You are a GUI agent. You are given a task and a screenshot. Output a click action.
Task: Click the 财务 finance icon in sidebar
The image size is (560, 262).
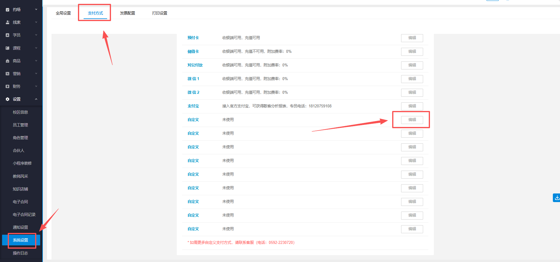[7, 86]
